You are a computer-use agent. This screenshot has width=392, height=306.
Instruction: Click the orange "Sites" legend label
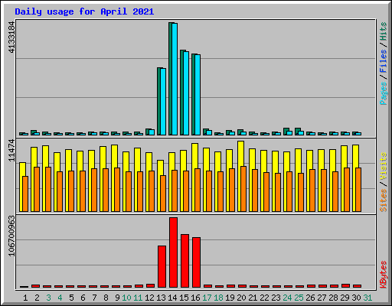384,200
